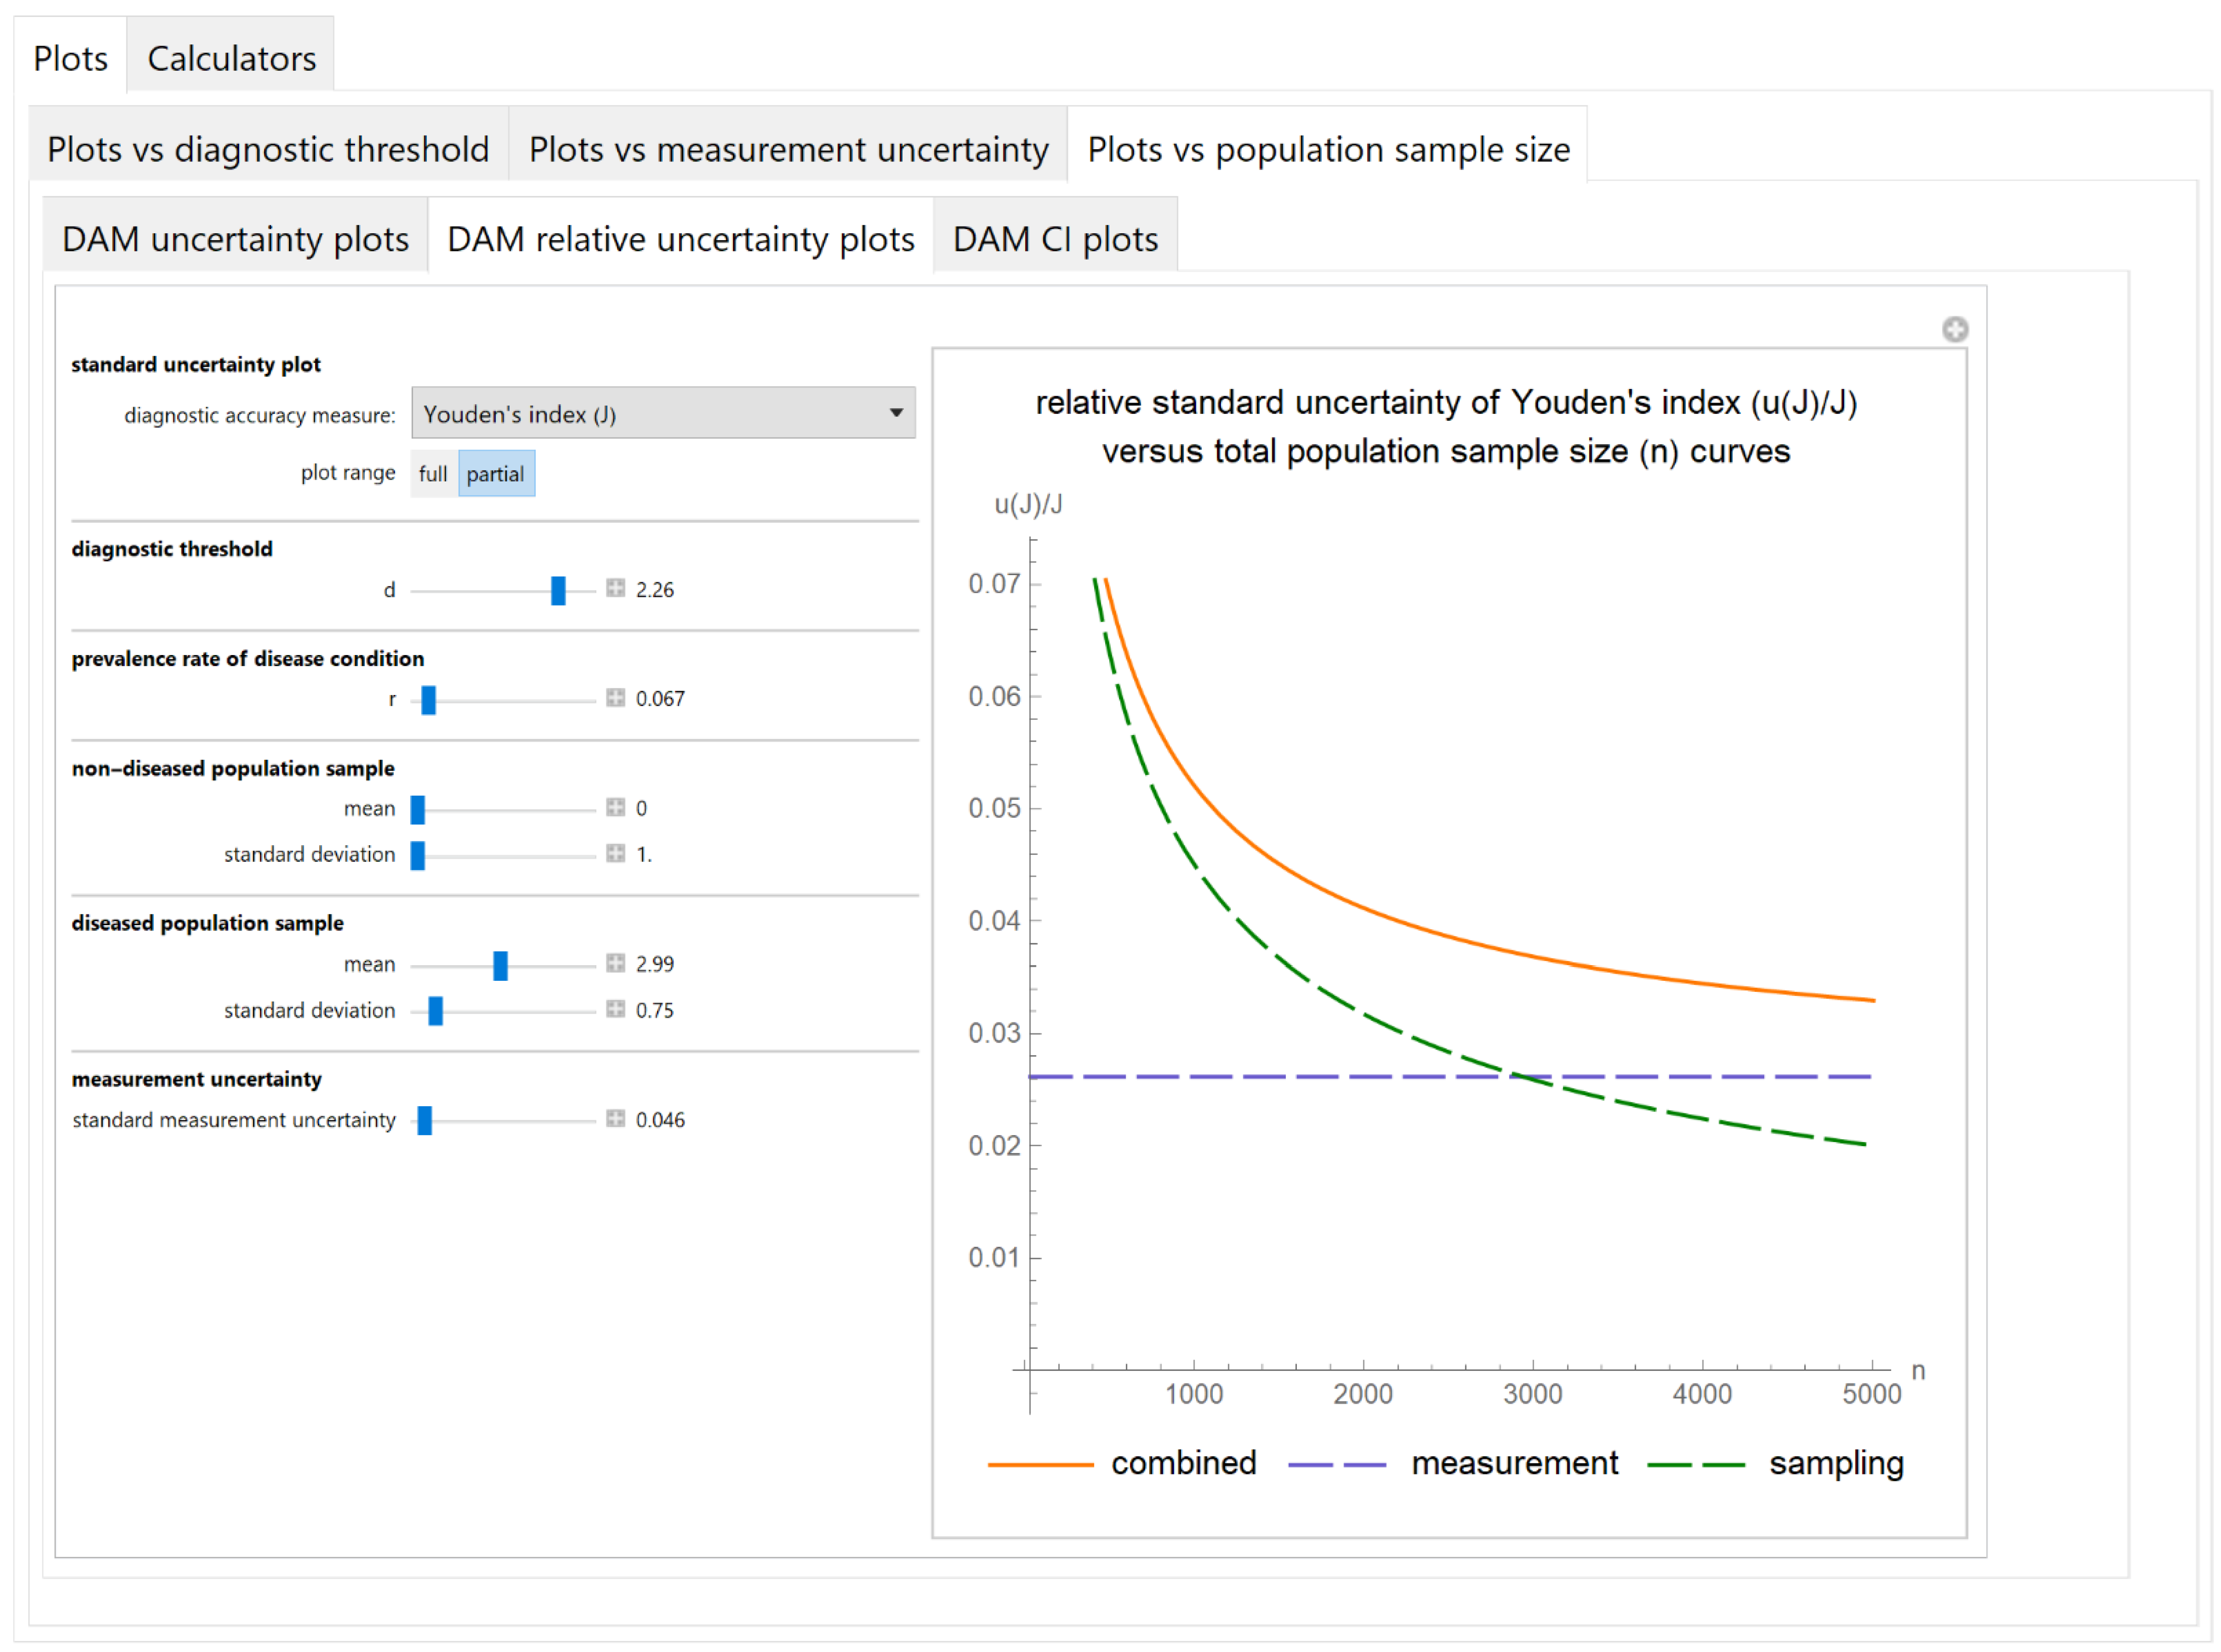This screenshot has width=2221, height=1652.
Task: Click the diseased population mean slider handle
Action: [500, 965]
